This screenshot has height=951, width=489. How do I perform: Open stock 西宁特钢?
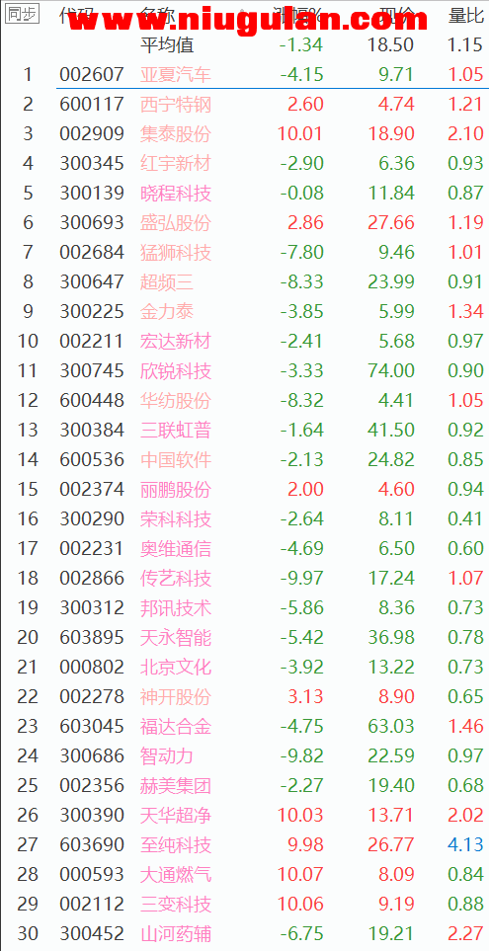pyautogui.click(x=175, y=104)
